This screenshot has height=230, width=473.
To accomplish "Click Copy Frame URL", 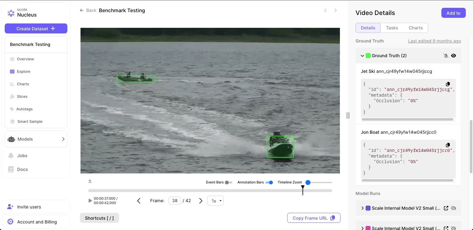I will tap(314, 218).
